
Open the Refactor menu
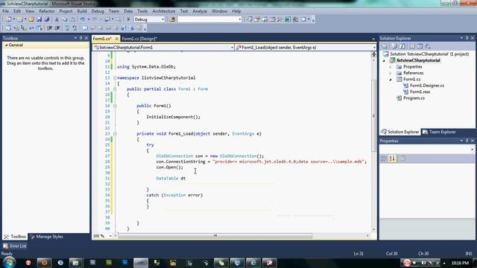coord(47,11)
